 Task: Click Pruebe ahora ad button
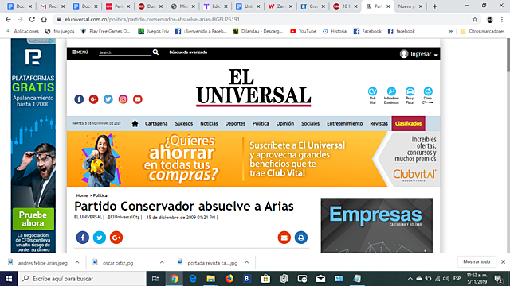pyautogui.click(x=33, y=219)
